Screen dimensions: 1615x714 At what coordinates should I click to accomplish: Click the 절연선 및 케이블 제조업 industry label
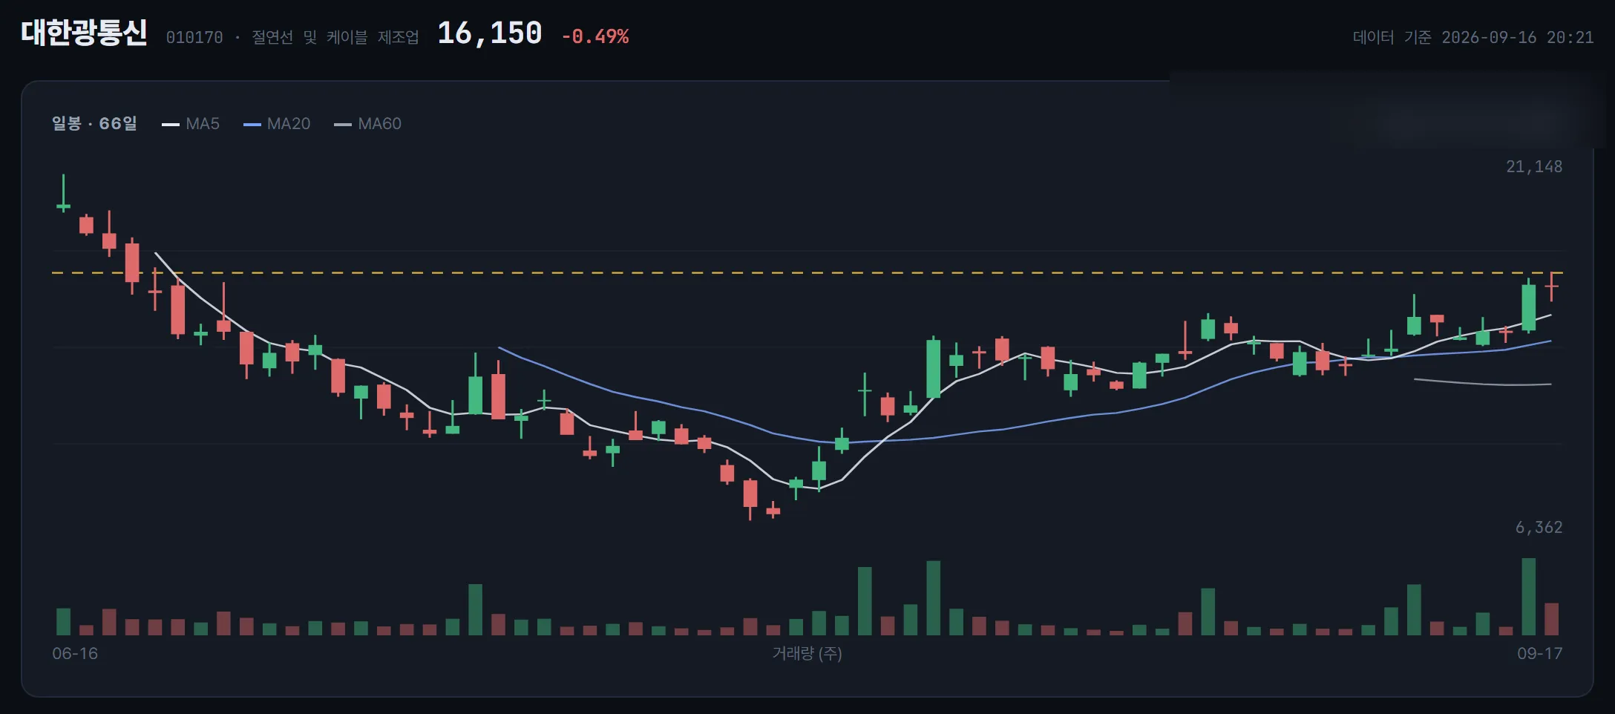pos(335,37)
